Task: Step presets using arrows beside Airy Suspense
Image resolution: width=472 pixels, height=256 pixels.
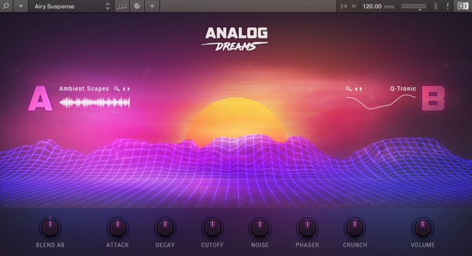Action: coord(108,6)
